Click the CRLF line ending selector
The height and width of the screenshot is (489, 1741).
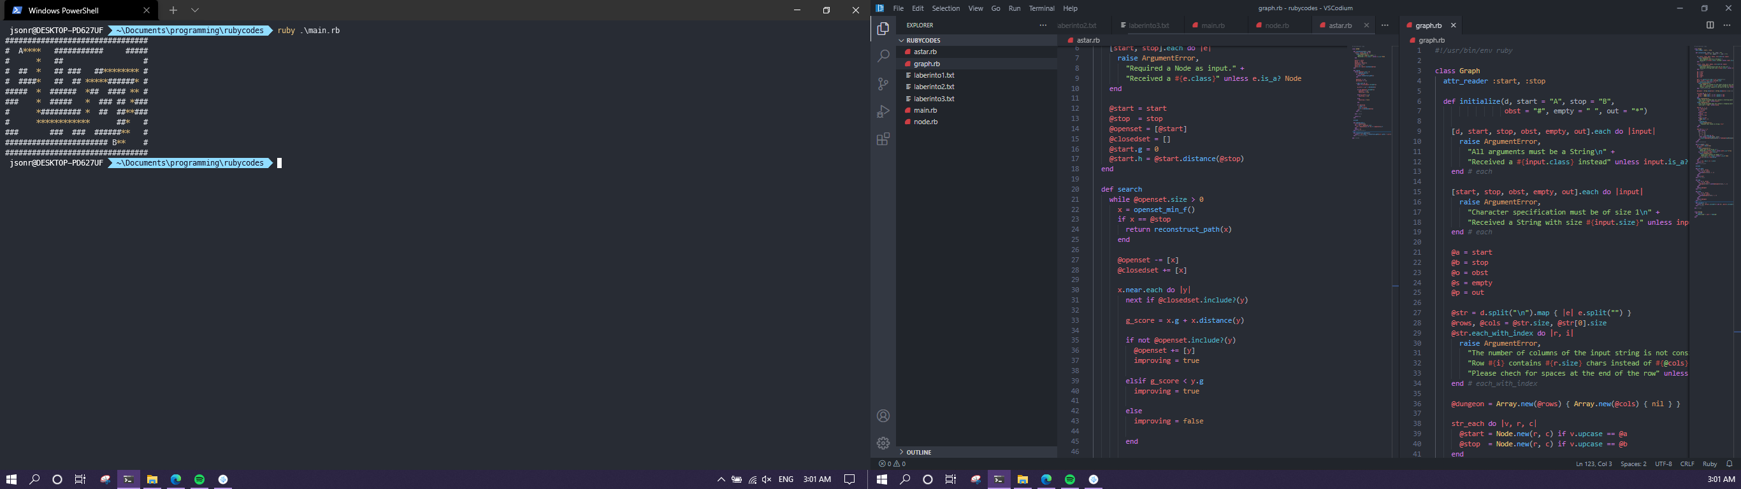(x=1687, y=464)
